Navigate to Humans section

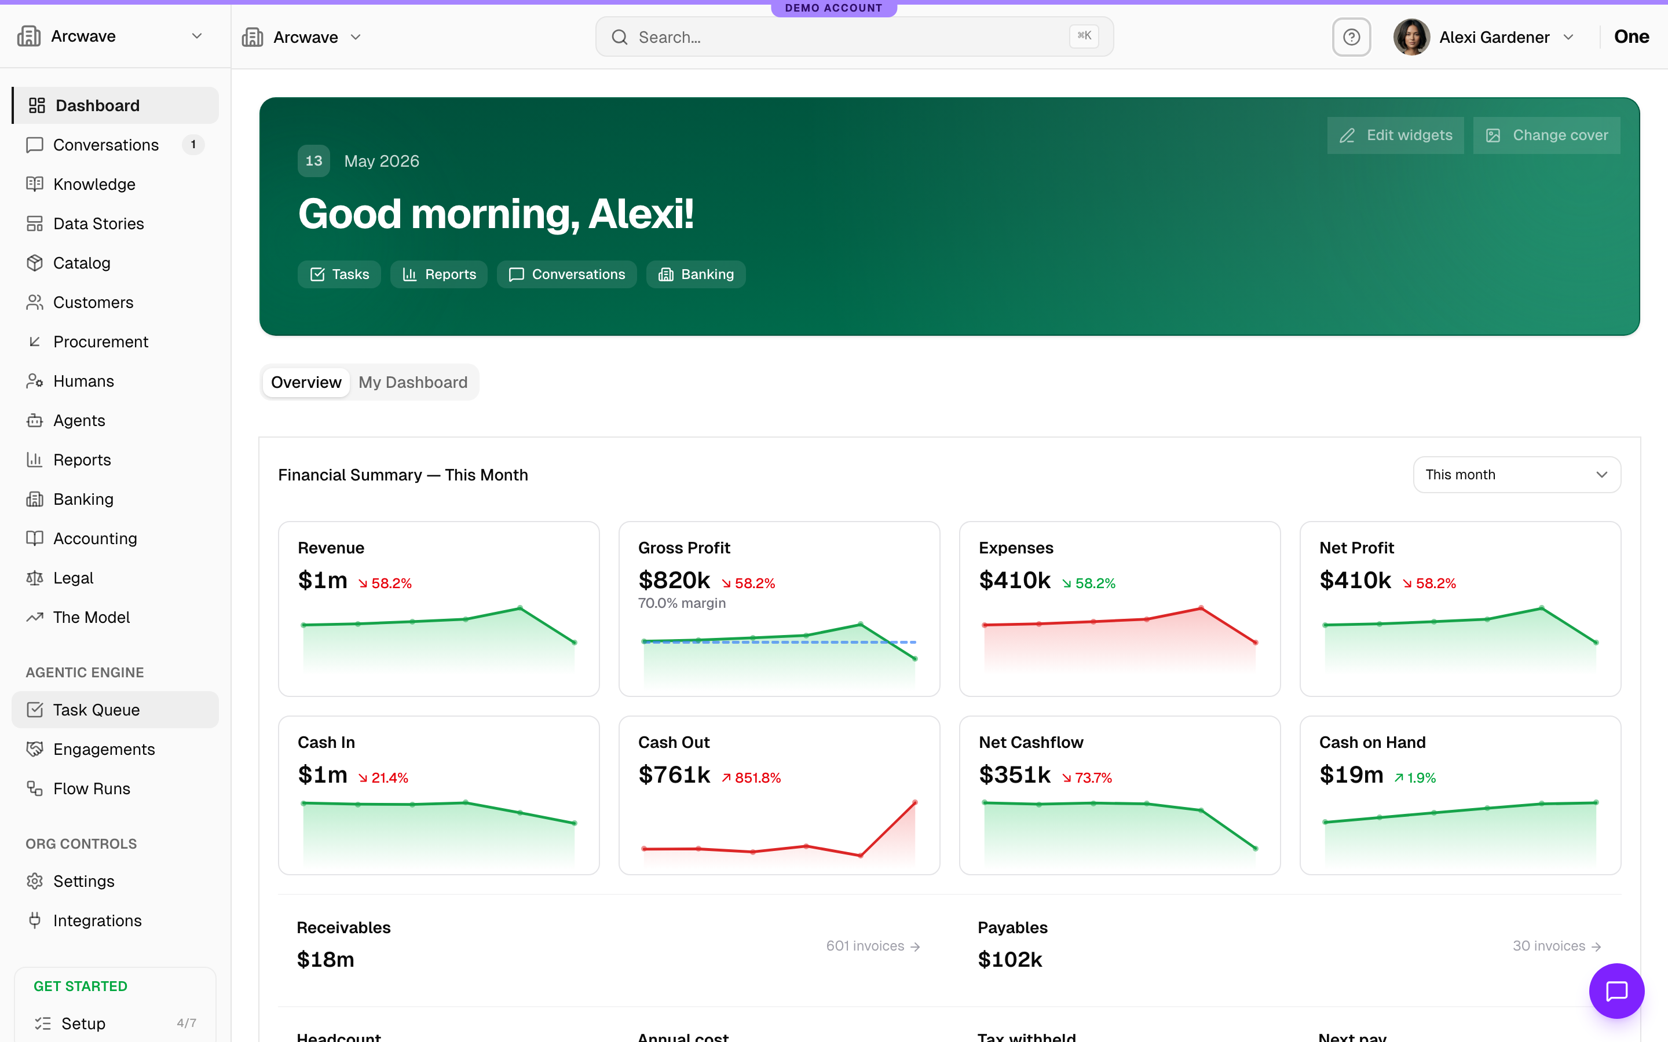coord(115,380)
